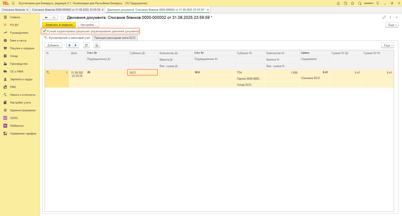Viewport: 402px width, 216px height.
Task: Close the Списание бланков list tab
Action: point(27,10)
